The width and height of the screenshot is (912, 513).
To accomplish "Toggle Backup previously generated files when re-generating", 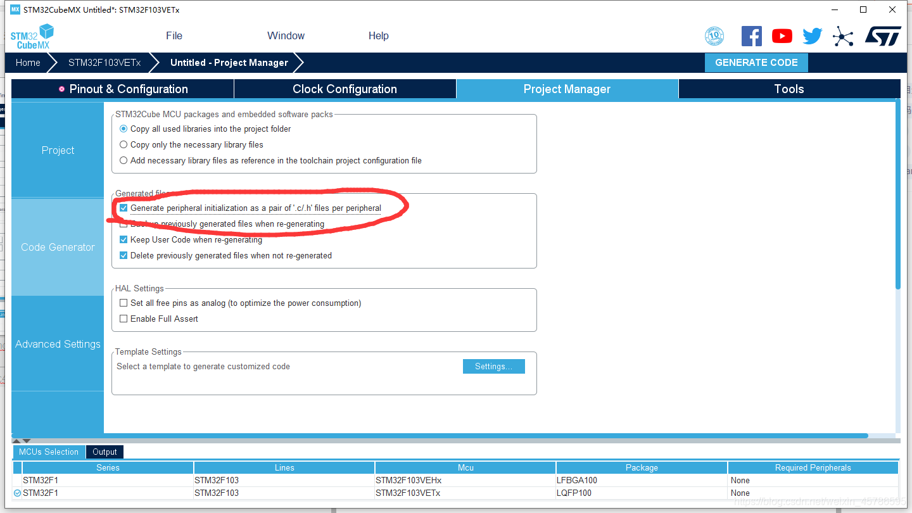I will click(x=123, y=224).
